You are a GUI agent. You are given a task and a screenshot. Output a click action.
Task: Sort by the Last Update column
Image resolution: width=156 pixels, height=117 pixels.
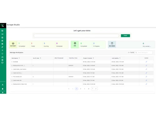click(120, 58)
